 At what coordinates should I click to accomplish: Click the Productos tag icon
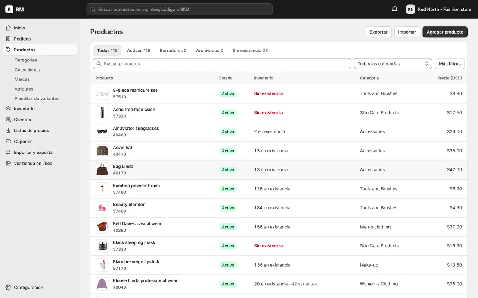(9, 50)
